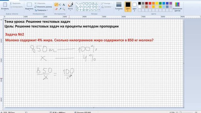Click Копировать copy button
The height and width of the screenshot is (113, 201).
[x=16, y=7]
